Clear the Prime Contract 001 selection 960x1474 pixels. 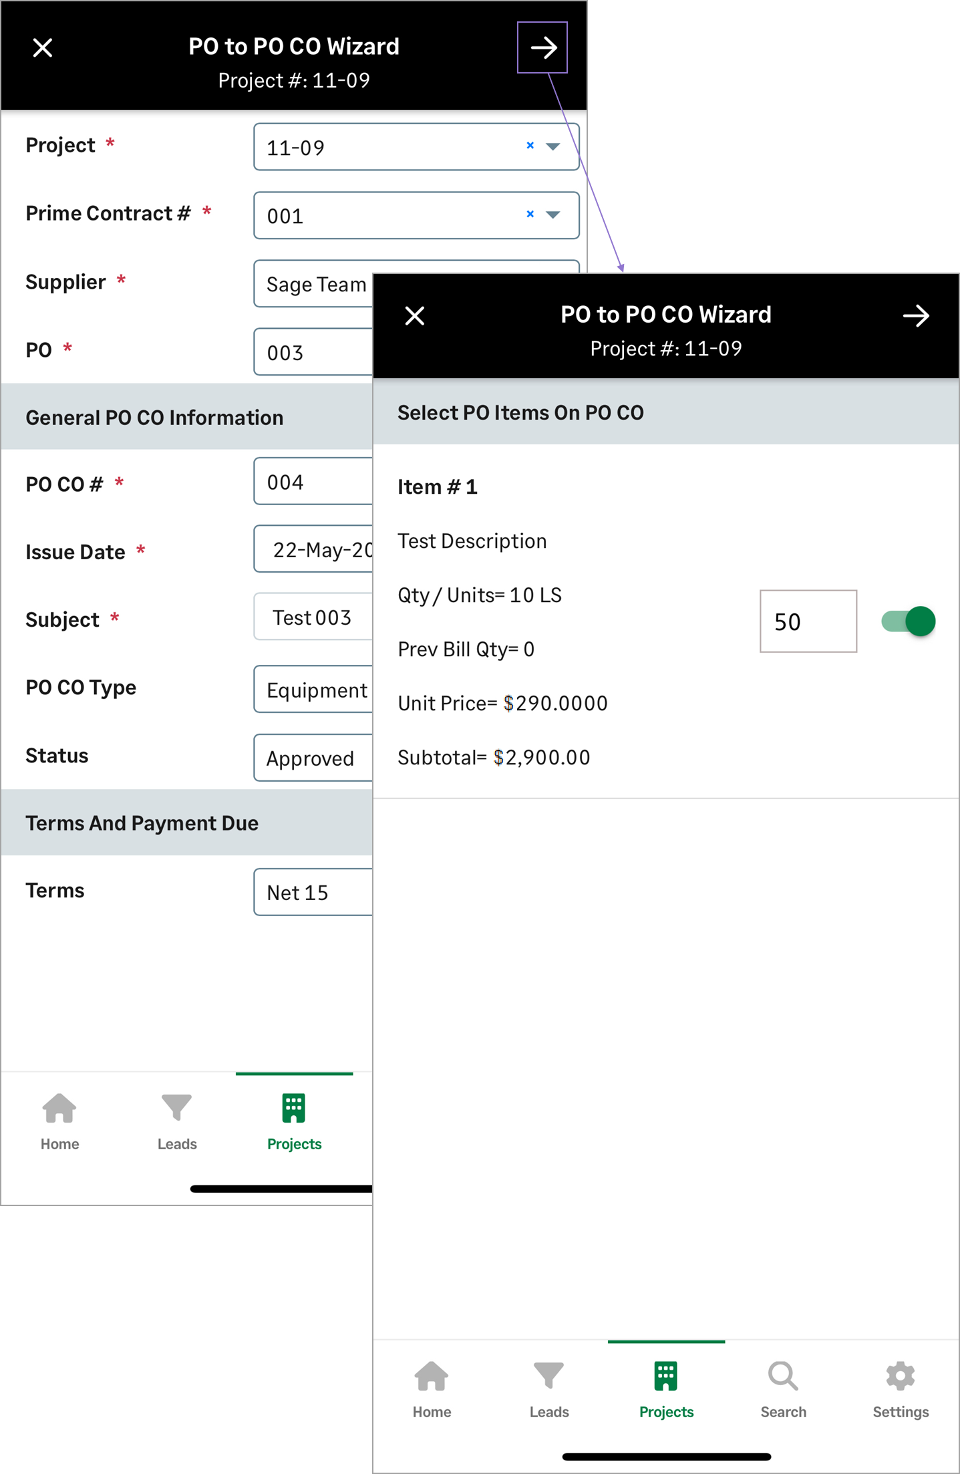coord(530,214)
